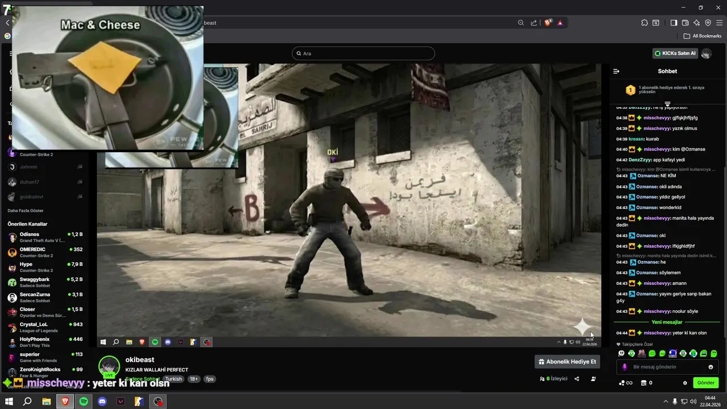This screenshot has width=727, height=409.
Task: Click misschevyy username in newest chat message
Action: (x=657, y=333)
